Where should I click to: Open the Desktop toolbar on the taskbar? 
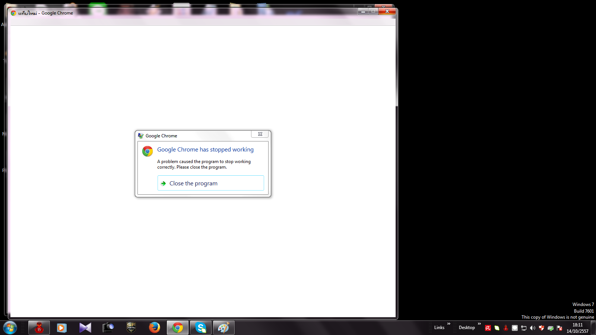467,328
